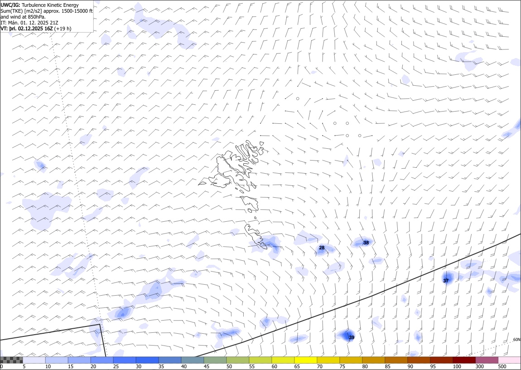Click the 15–20 blue legend swatch

click(x=79, y=360)
